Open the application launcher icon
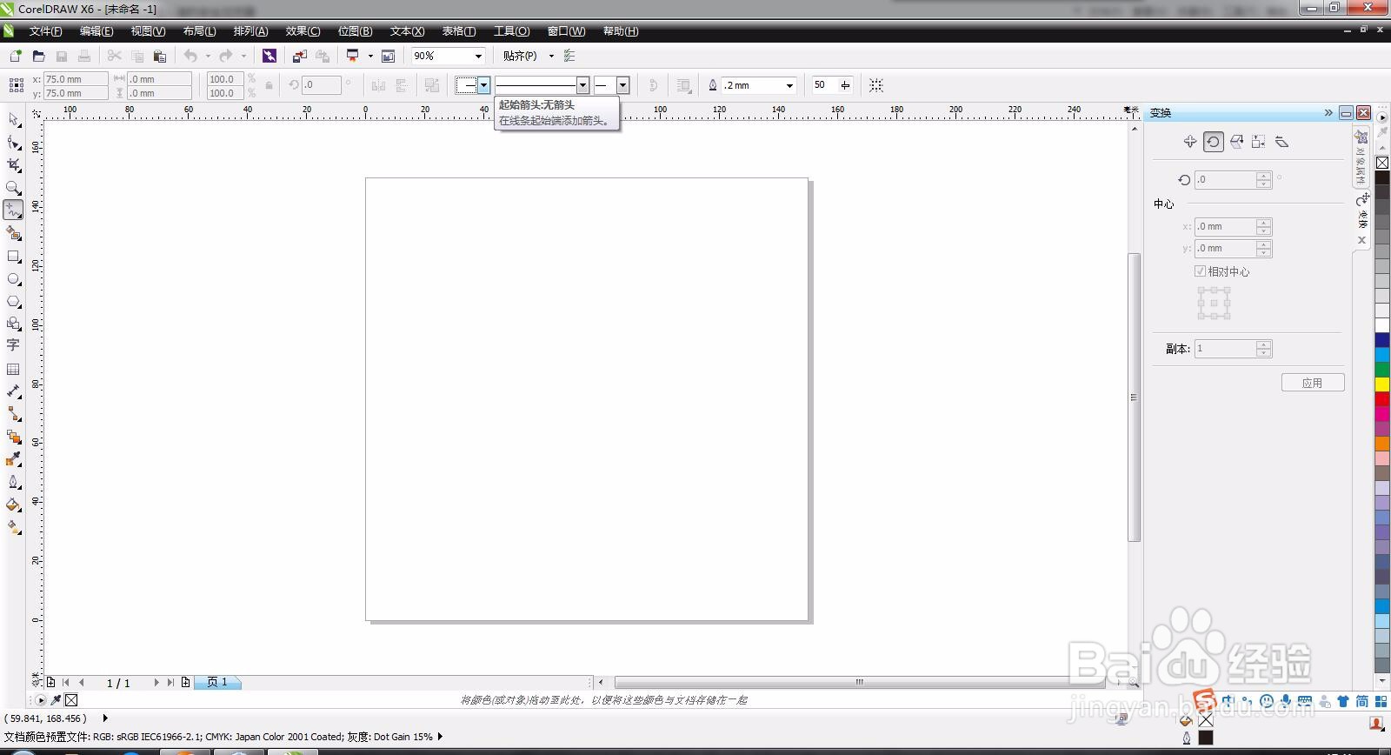Image resolution: width=1391 pixels, height=755 pixels. pos(352,56)
